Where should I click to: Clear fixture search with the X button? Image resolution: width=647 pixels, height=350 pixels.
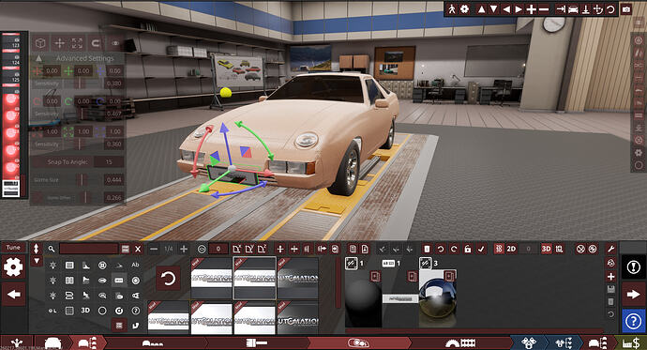[x=138, y=249]
